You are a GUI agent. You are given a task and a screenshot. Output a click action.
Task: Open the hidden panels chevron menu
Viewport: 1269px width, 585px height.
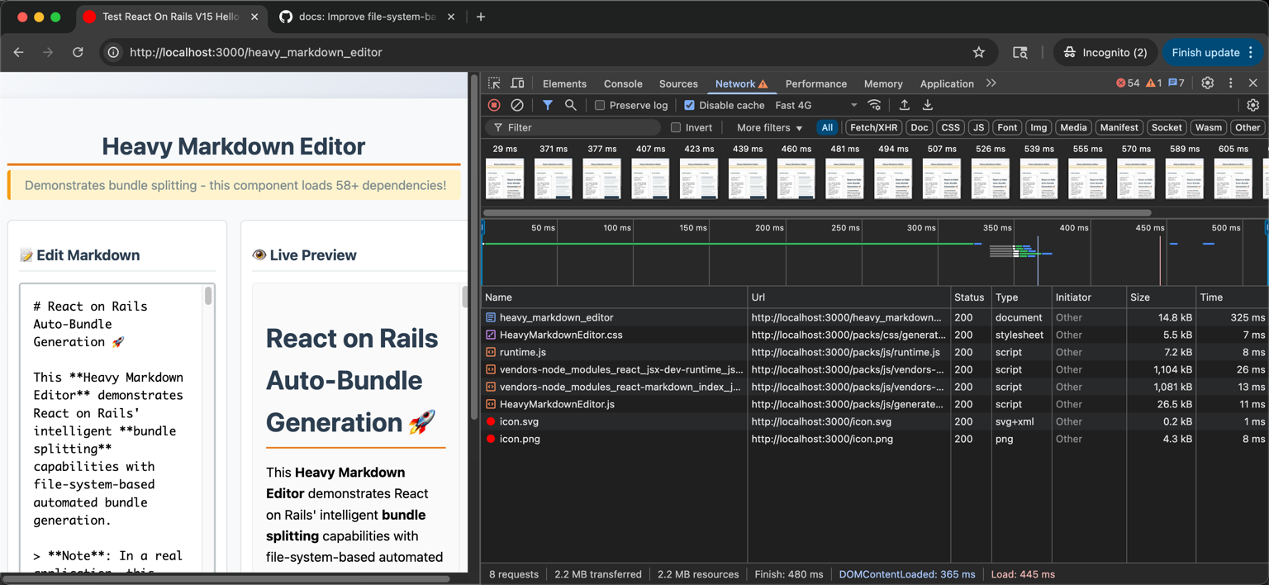[x=991, y=83]
